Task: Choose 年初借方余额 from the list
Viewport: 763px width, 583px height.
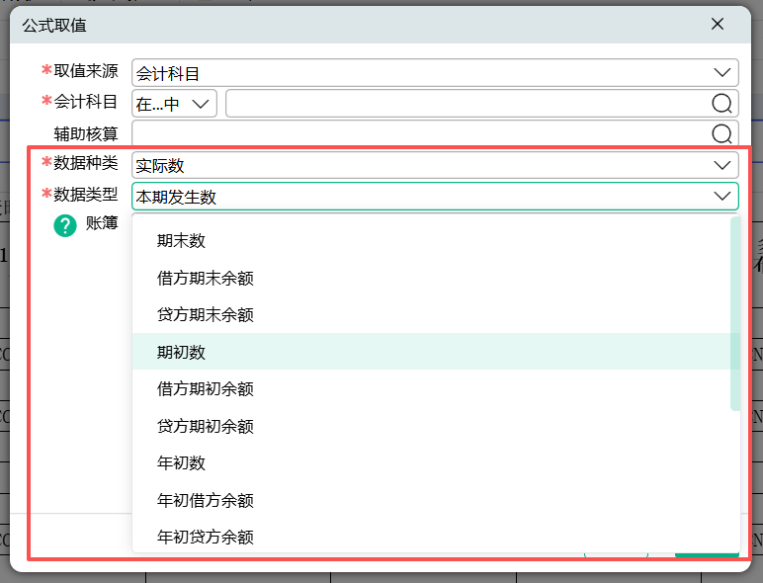Action: 206,500
